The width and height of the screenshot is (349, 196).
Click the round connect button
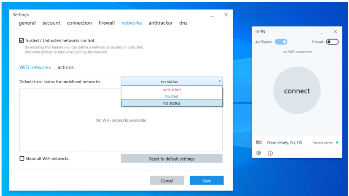click(297, 90)
